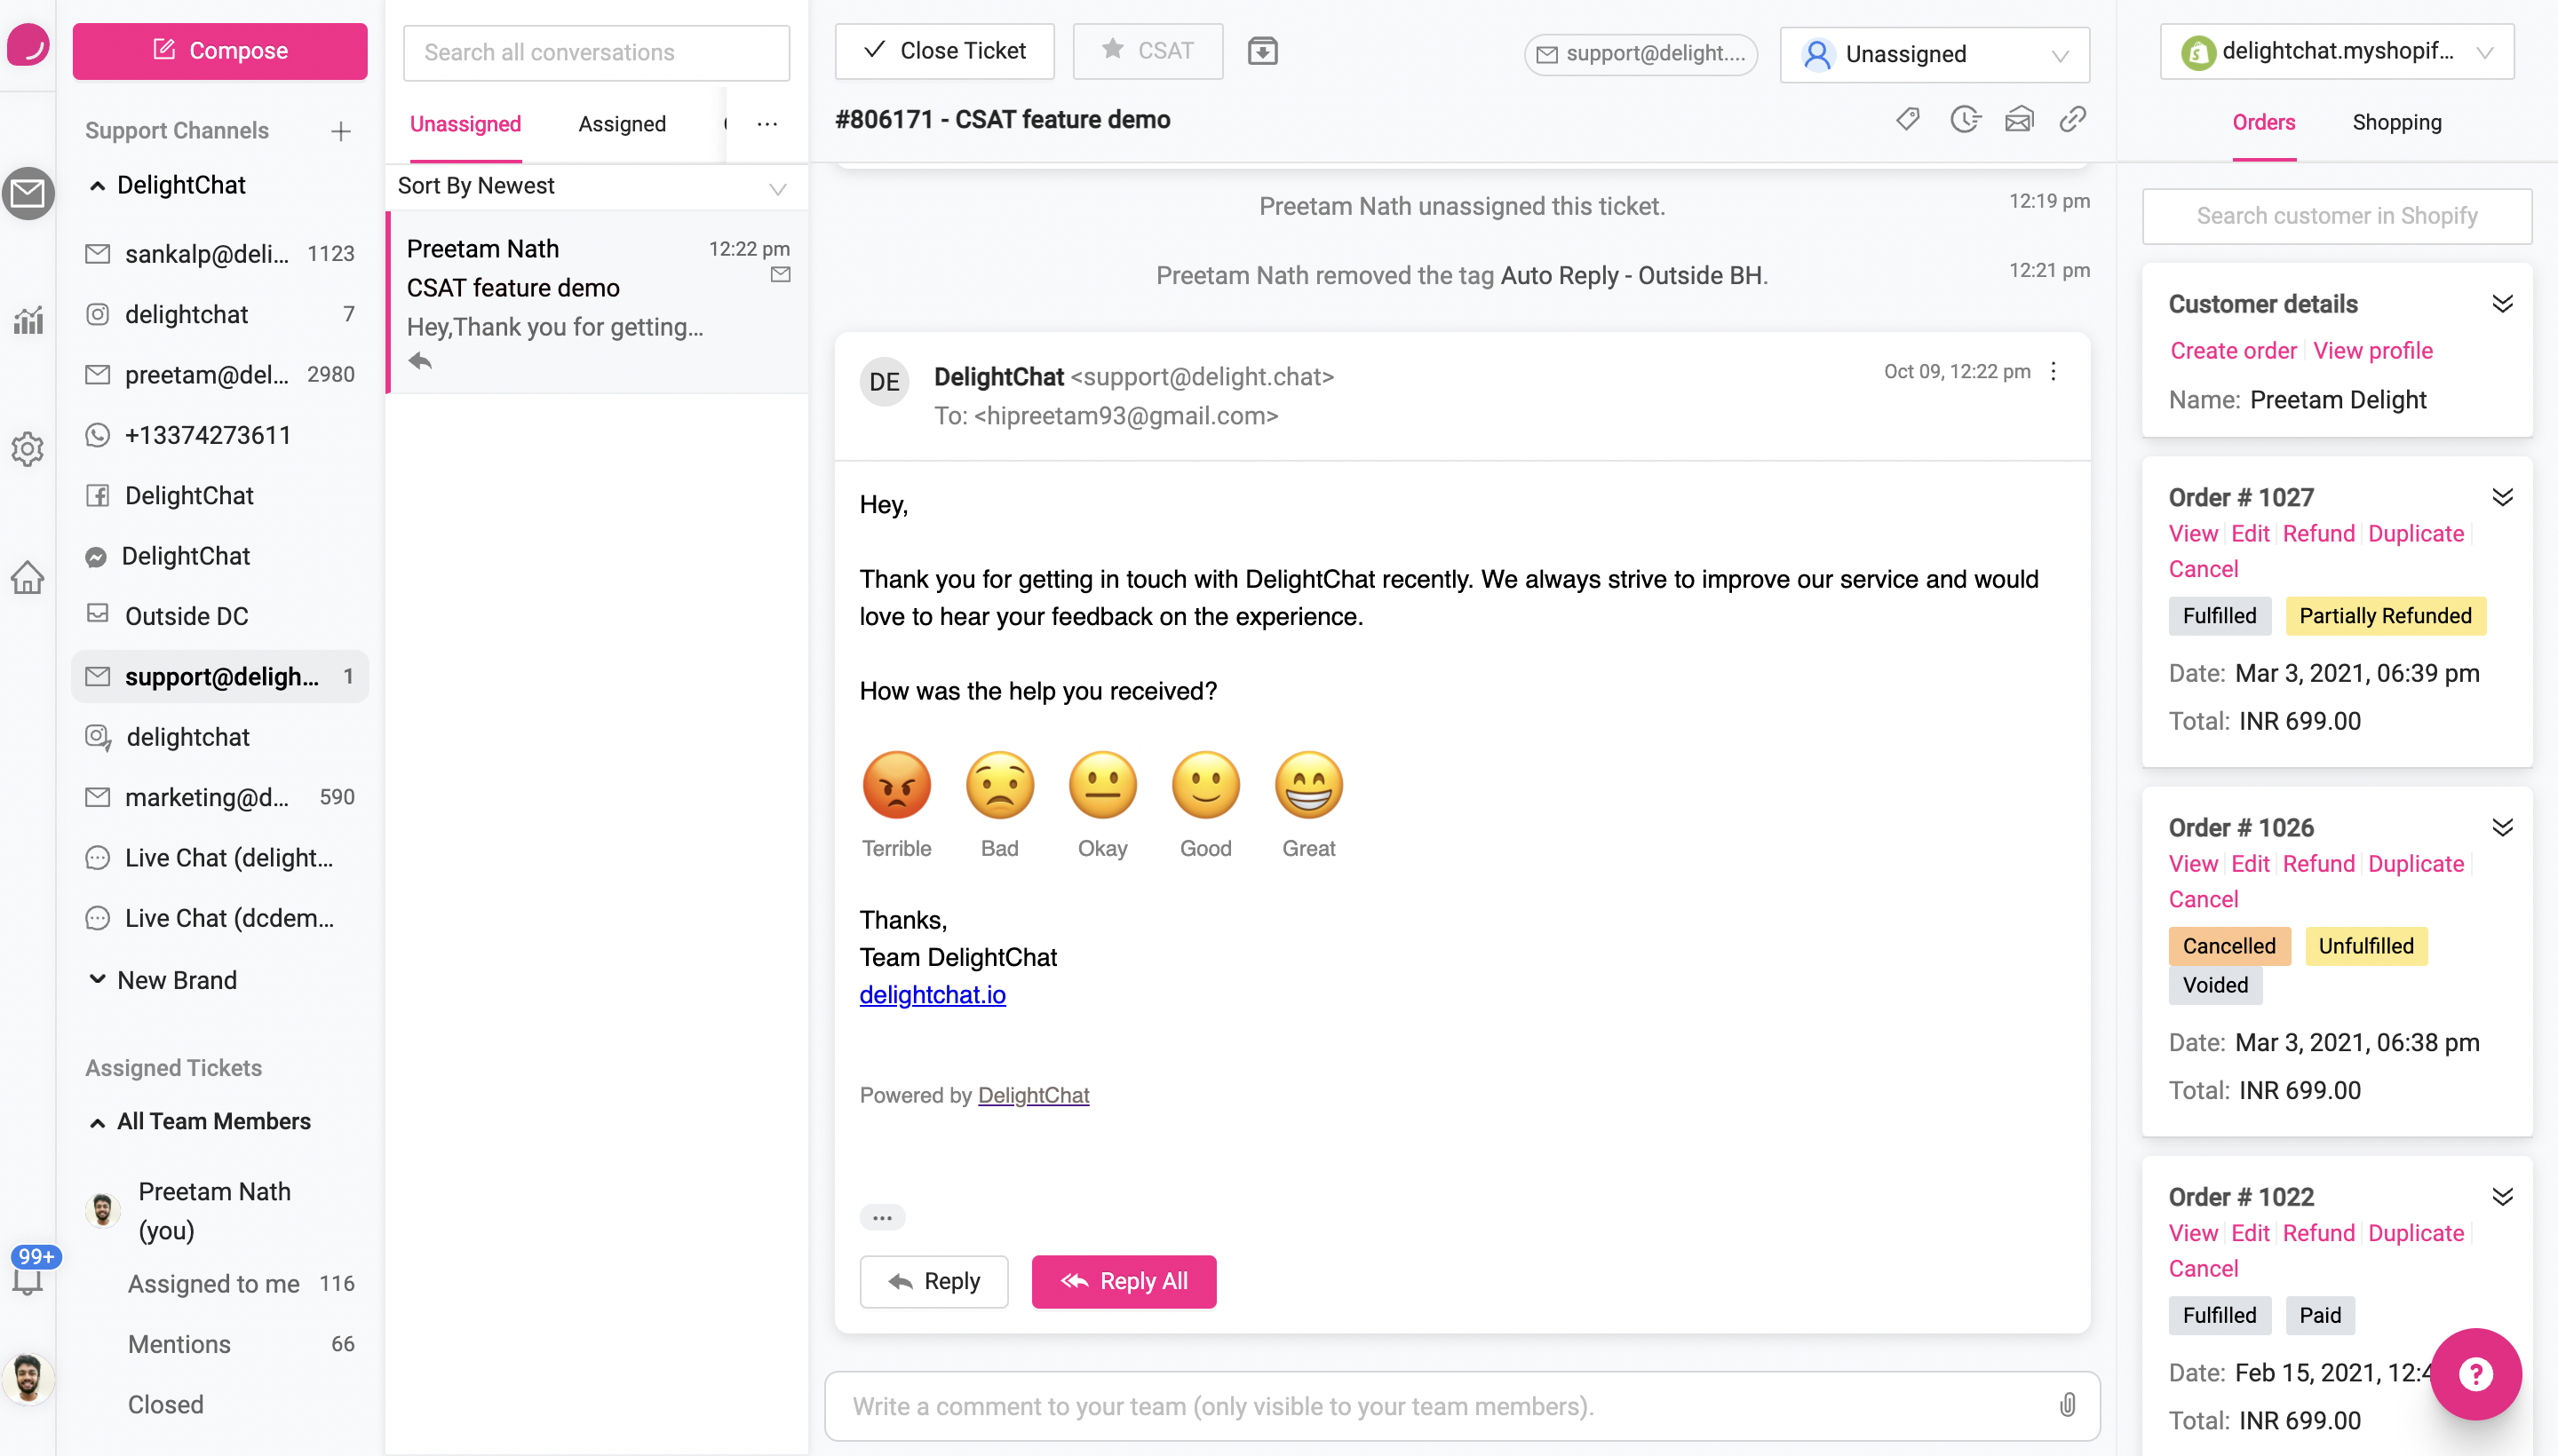Image resolution: width=2558 pixels, height=1456 pixels.
Task: Archive the ticket with the archive icon
Action: click(1261, 50)
